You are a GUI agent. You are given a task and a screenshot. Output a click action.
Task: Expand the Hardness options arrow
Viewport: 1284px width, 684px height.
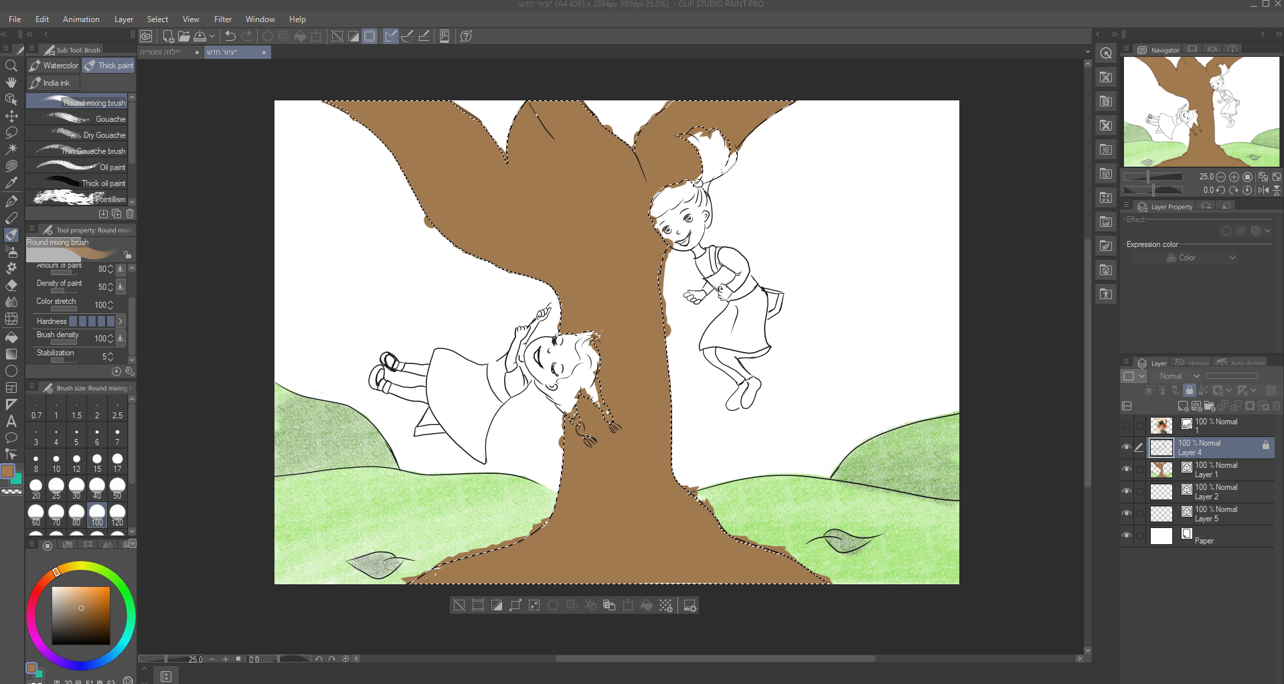pyautogui.click(x=121, y=321)
